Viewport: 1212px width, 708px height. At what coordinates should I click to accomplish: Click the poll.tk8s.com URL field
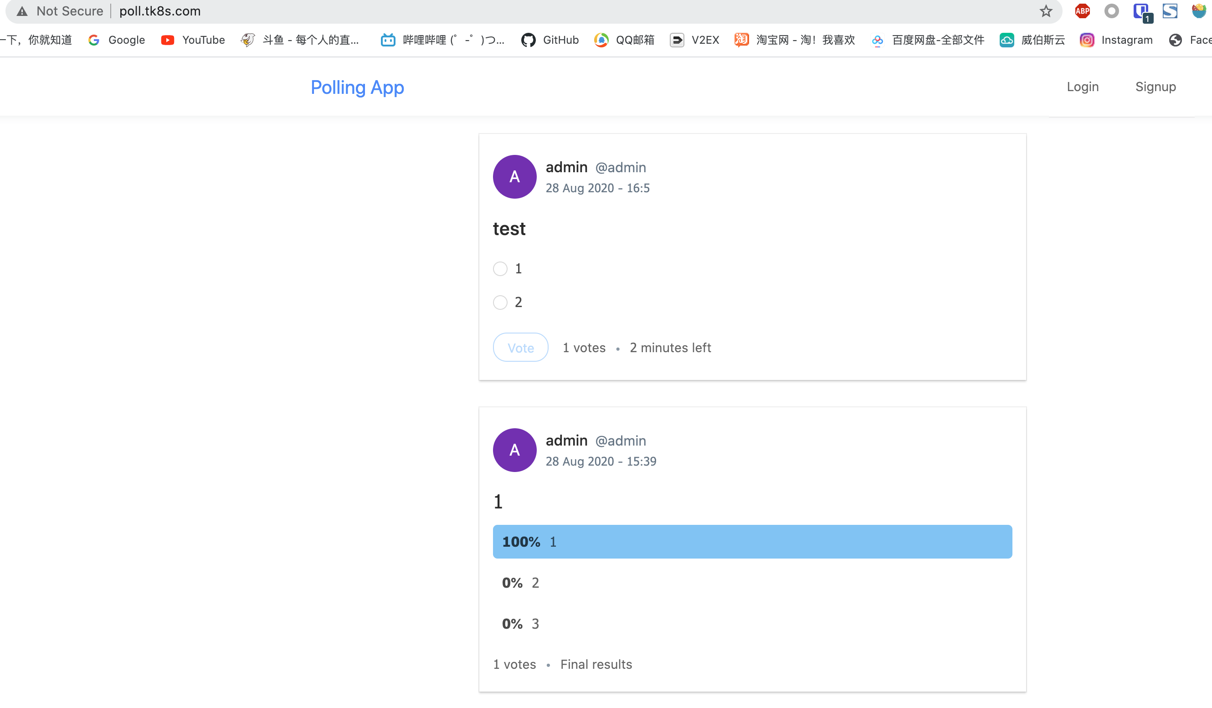tap(160, 11)
